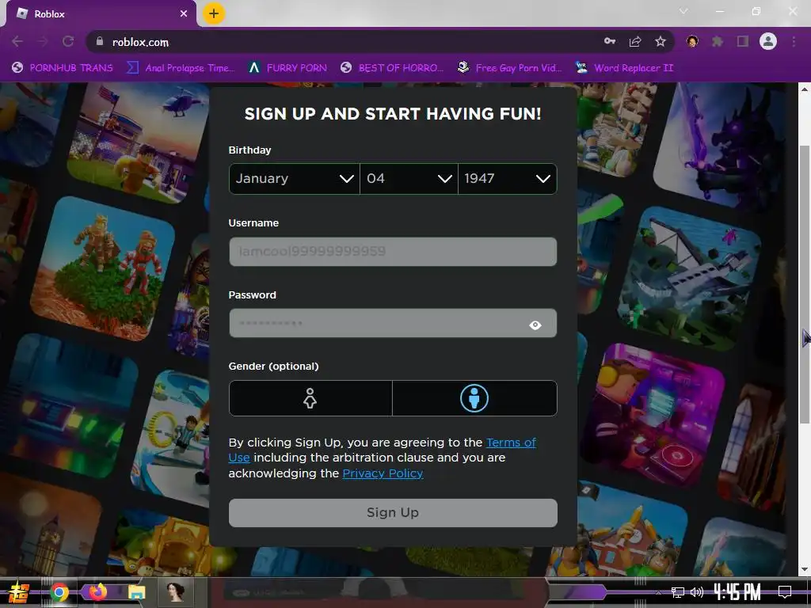Expand the 04 birthday day dropdown
Screen dimensions: 811x608
pos(409,179)
